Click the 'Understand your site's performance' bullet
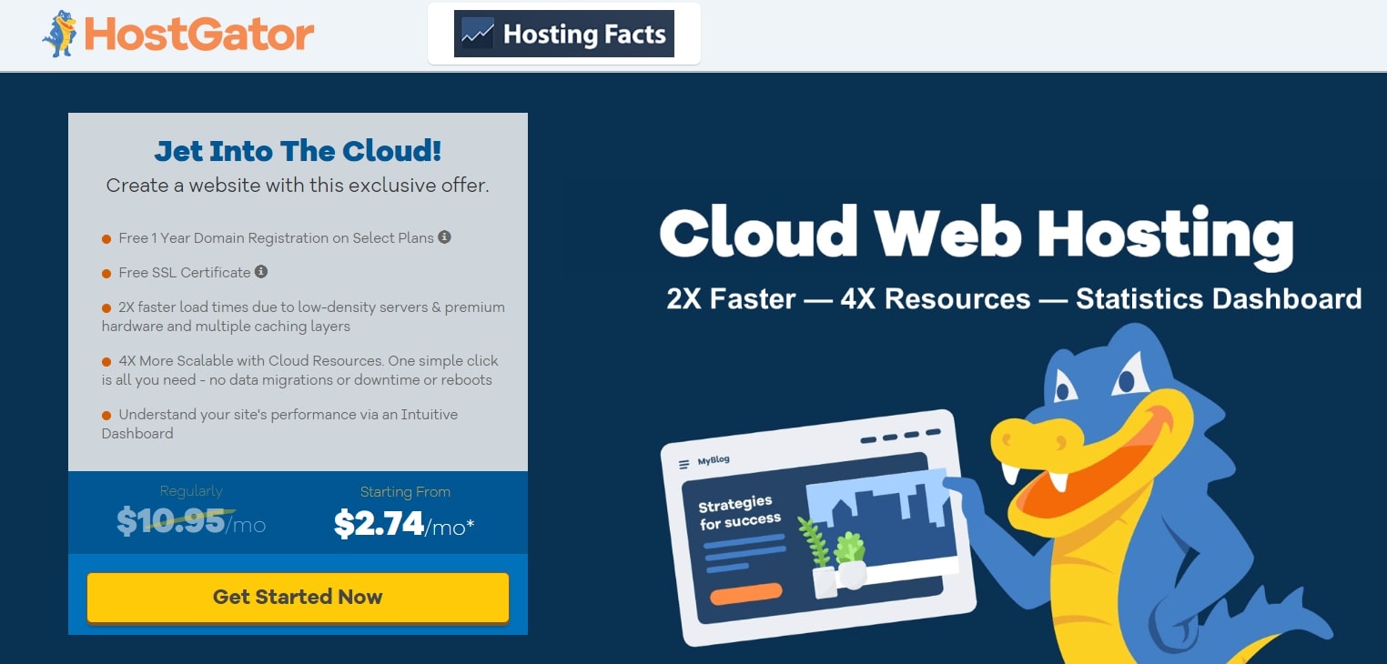Viewport: 1387px width, 664px height. (x=280, y=424)
